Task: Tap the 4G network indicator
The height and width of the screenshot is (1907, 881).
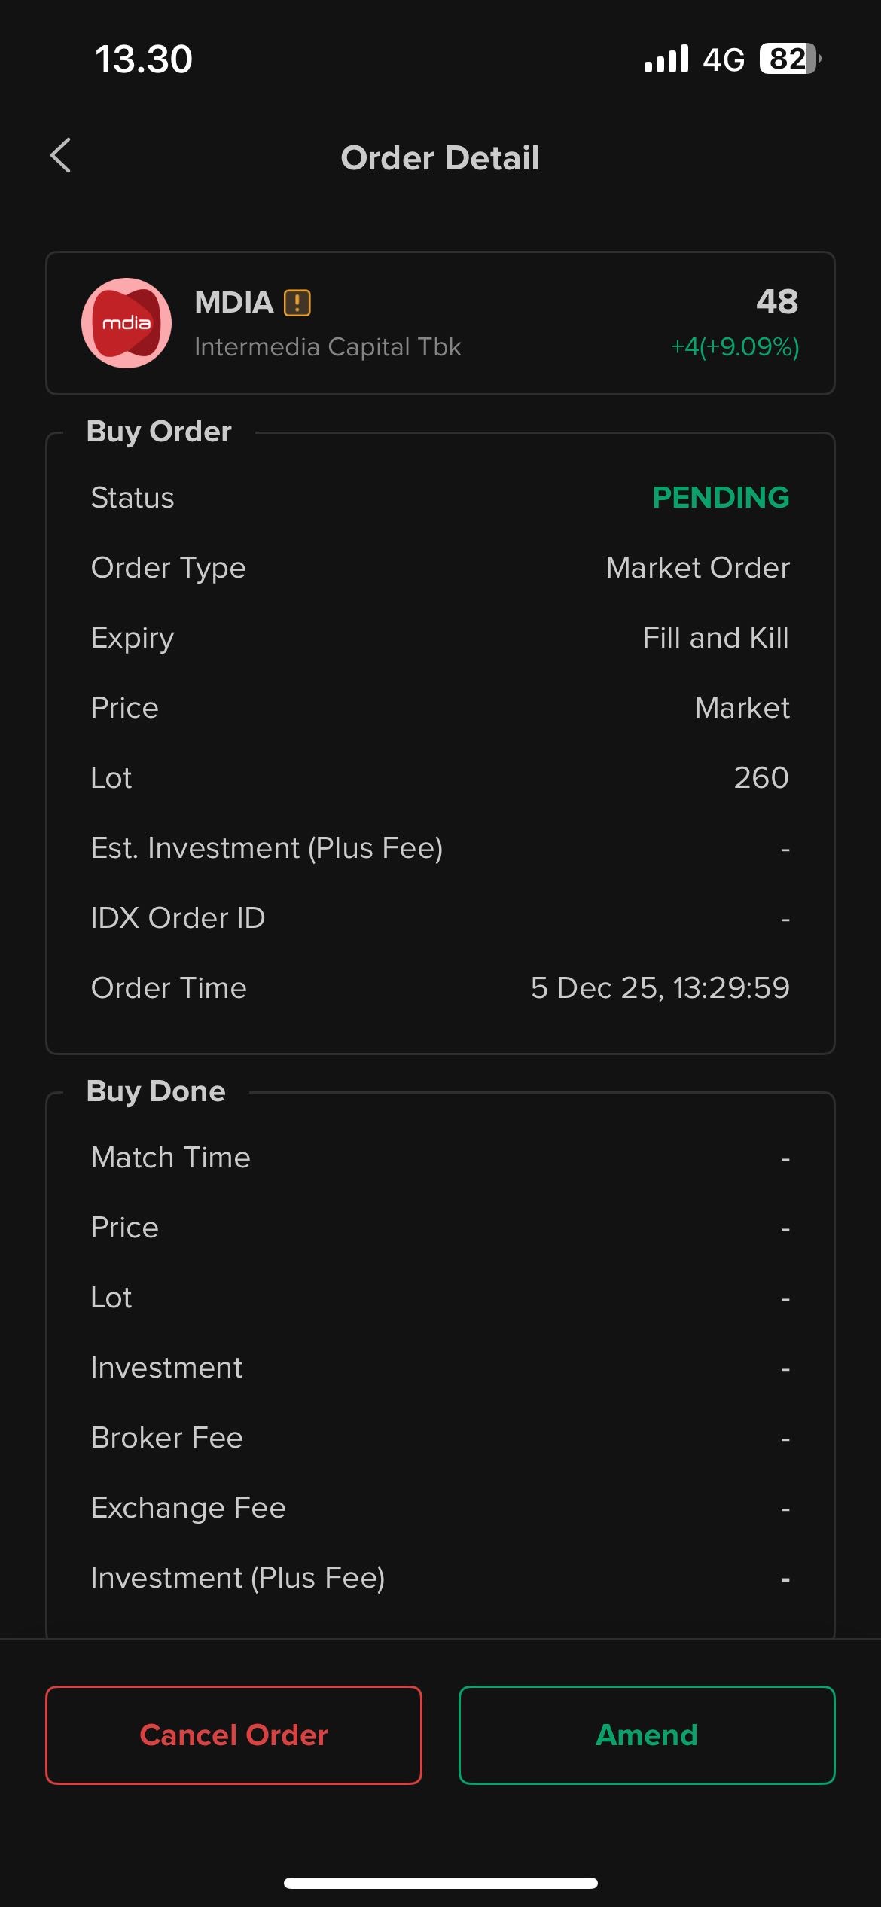Action: (x=724, y=59)
